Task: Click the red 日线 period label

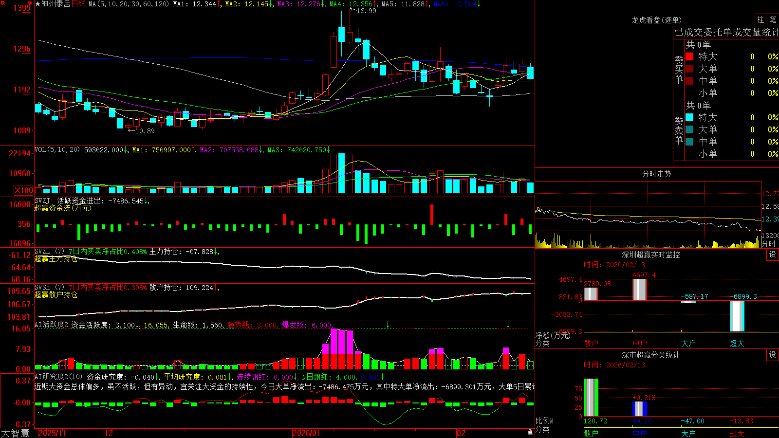Action: coord(78,4)
